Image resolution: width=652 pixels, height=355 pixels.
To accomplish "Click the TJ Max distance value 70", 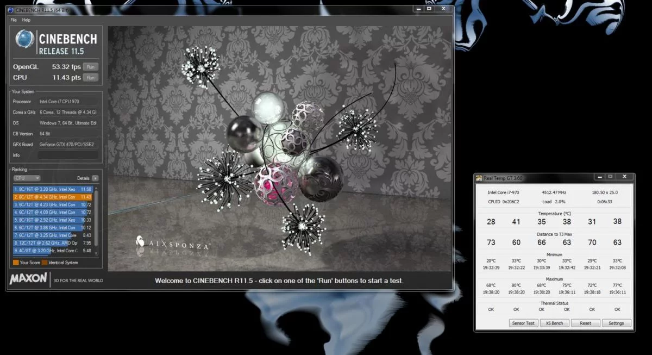I will [592, 242].
